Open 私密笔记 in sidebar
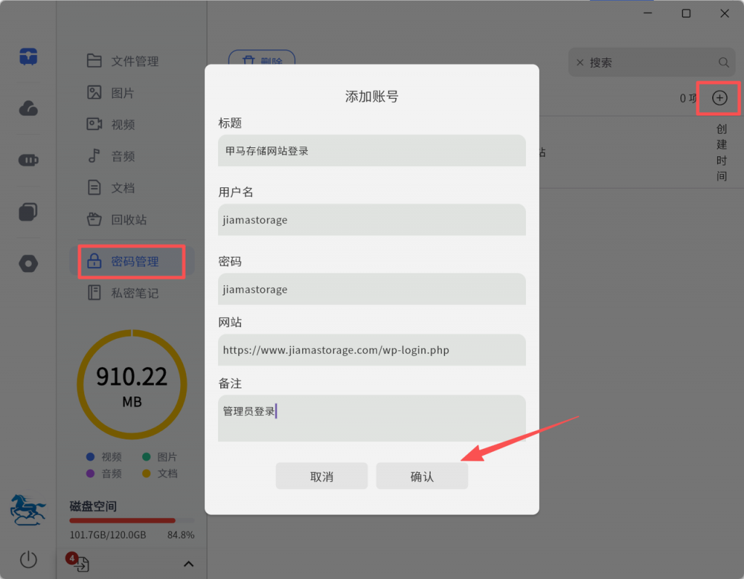 (134, 293)
